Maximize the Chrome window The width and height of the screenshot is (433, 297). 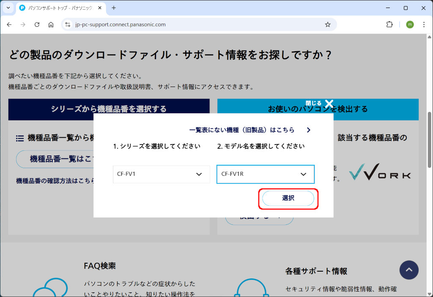pyautogui.click(x=406, y=8)
